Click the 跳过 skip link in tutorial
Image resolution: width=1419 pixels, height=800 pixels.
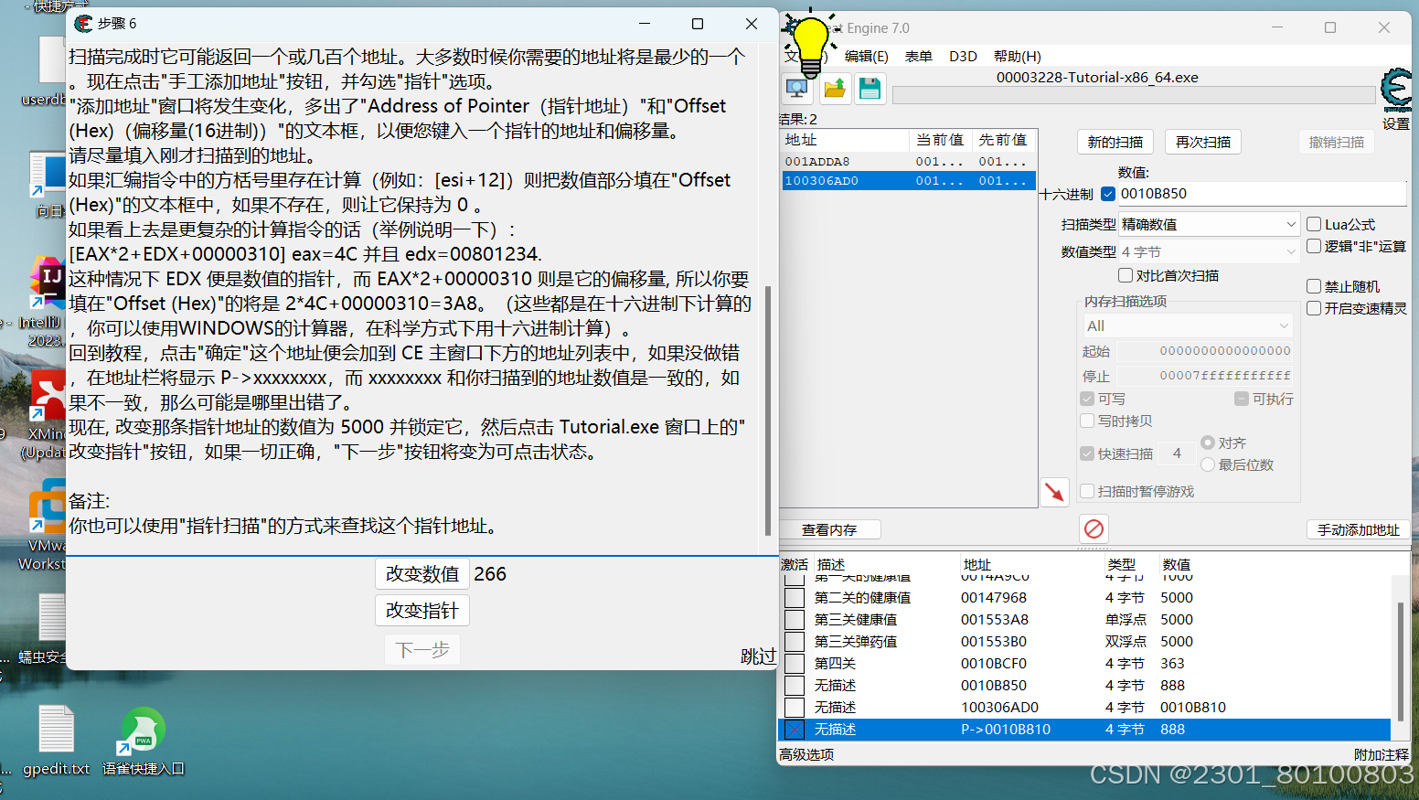click(x=758, y=656)
